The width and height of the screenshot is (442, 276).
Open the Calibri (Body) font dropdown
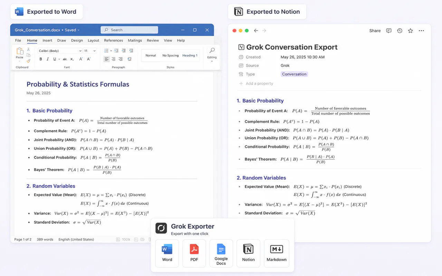[60, 51]
